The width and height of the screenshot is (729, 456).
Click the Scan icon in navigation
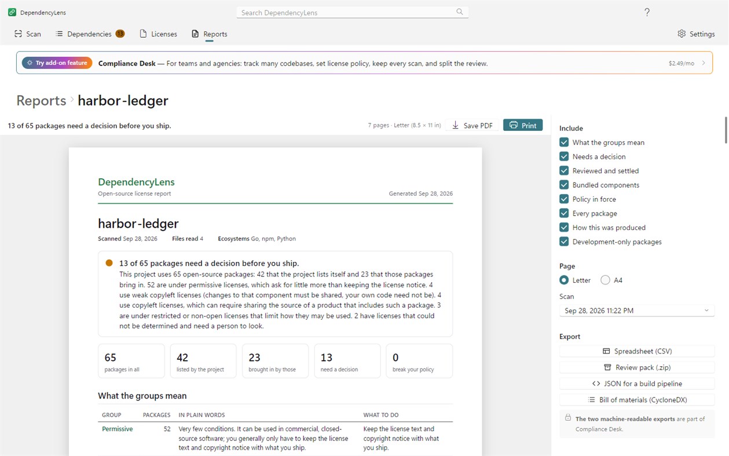coord(19,34)
